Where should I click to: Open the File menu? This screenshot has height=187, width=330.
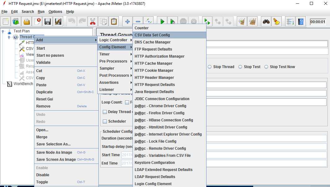click(4, 12)
